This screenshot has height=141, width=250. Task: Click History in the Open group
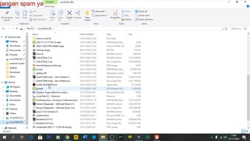coord(127,19)
